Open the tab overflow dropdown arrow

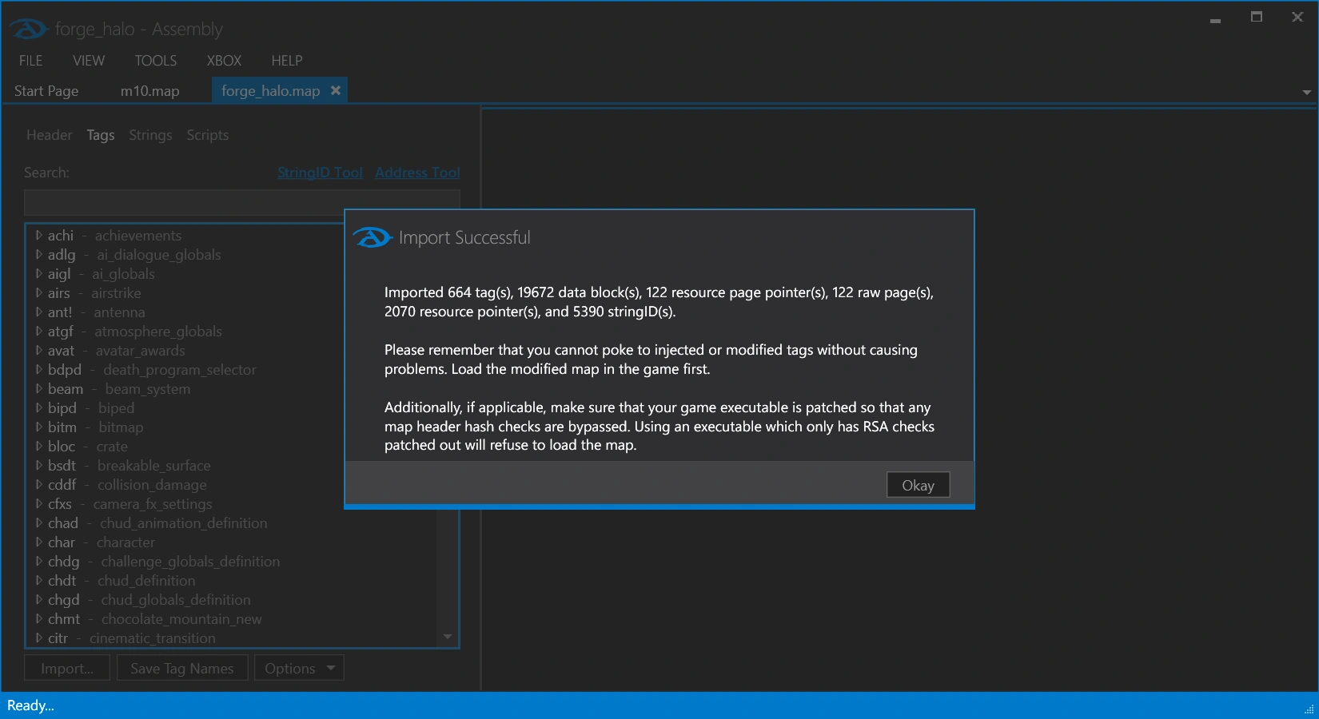(1306, 92)
